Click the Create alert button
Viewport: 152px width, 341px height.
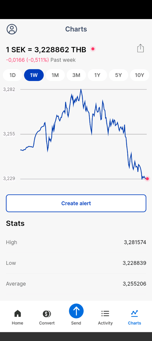pyautogui.click(x=76, y=203)
